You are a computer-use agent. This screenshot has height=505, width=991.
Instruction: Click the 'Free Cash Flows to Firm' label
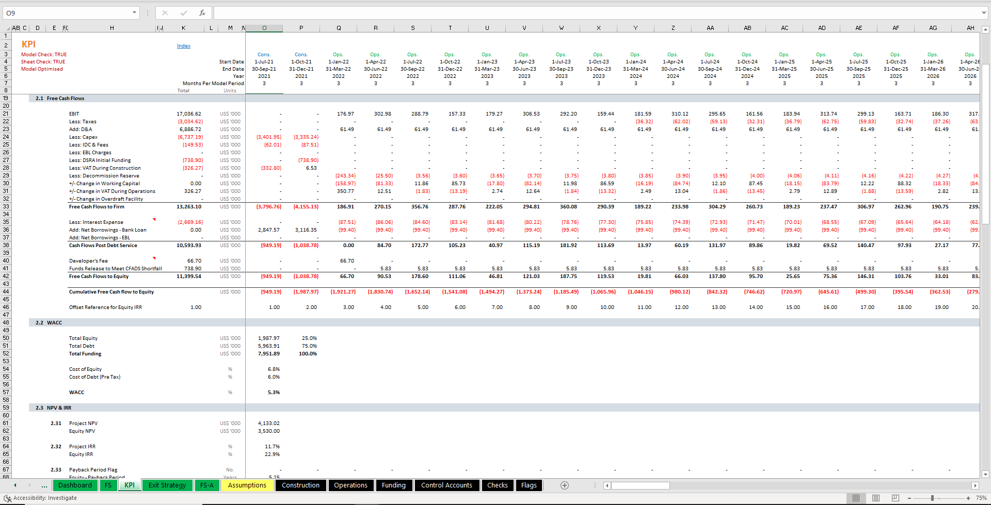[x=97, y=207]
